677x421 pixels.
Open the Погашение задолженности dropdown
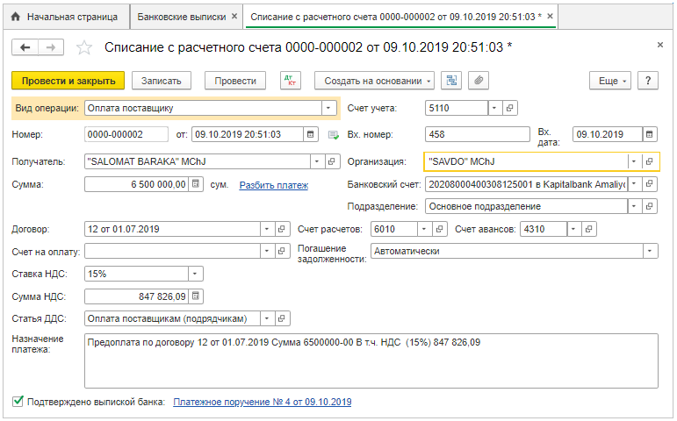(649, 251)
